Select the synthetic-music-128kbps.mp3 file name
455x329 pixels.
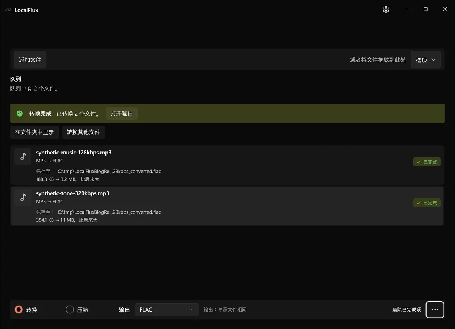click(x=74, y=153)
